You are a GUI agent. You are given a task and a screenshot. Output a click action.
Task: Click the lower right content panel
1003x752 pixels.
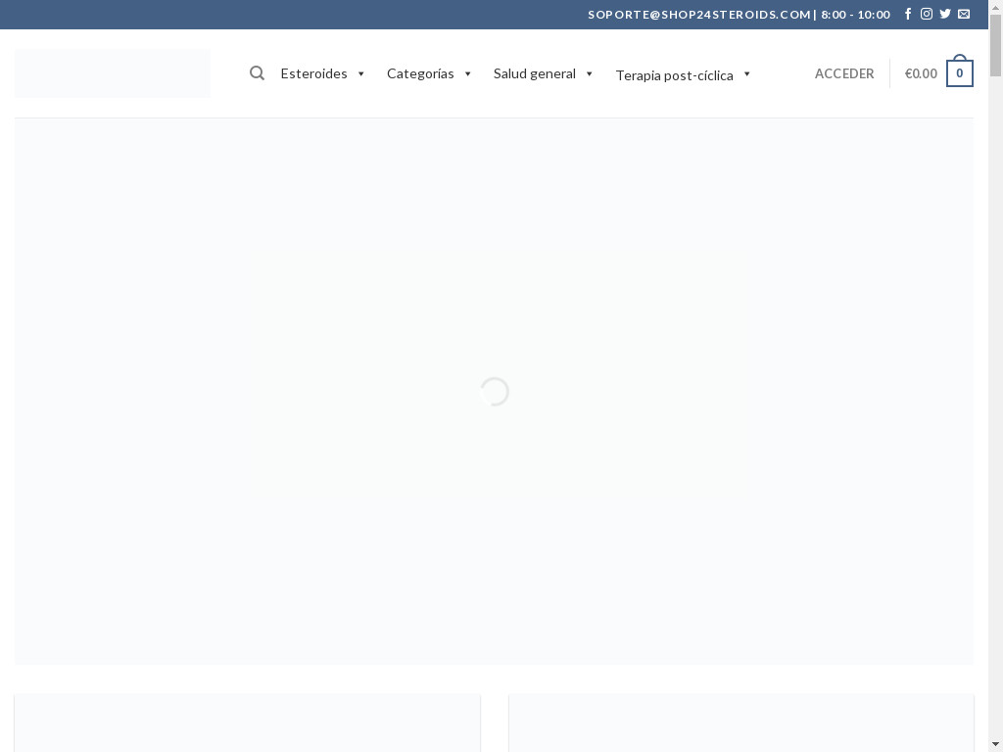[741, 723]
